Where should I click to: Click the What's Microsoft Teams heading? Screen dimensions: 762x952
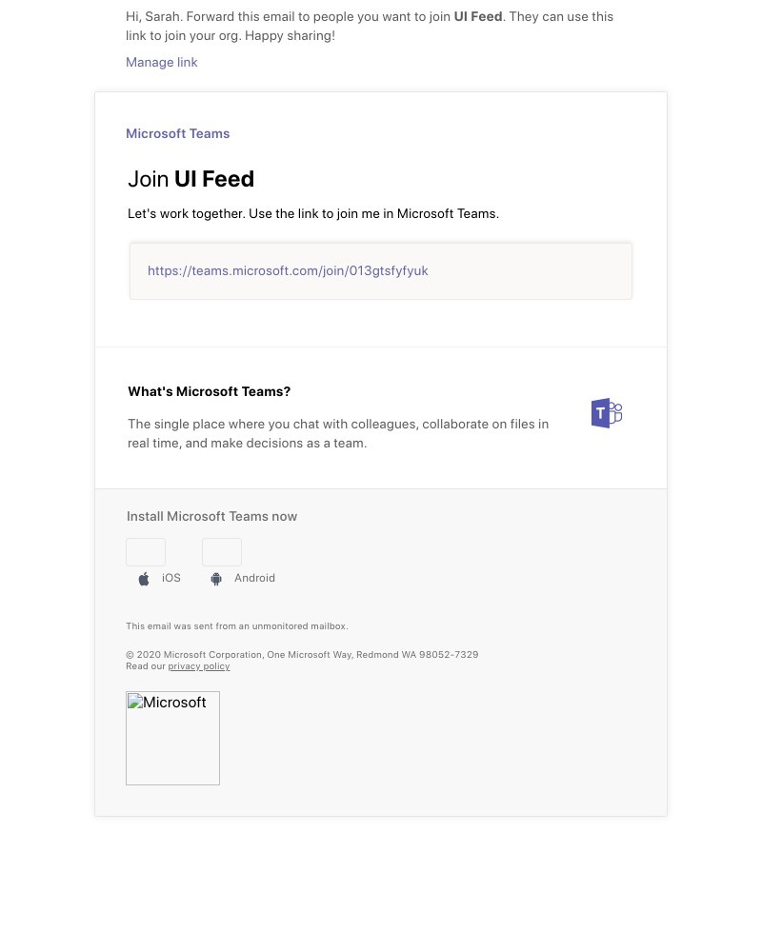(209, 391)
